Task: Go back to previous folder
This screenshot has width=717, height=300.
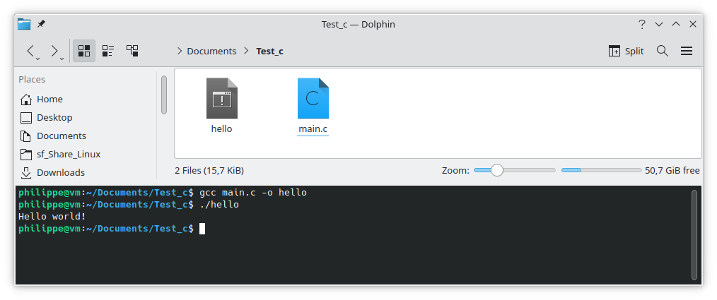Action: point(30,51)
